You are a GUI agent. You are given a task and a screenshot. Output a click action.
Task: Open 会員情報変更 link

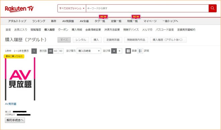click(93, 30)
